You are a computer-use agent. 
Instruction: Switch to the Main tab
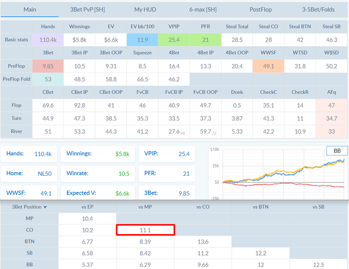tap(29, 9)
